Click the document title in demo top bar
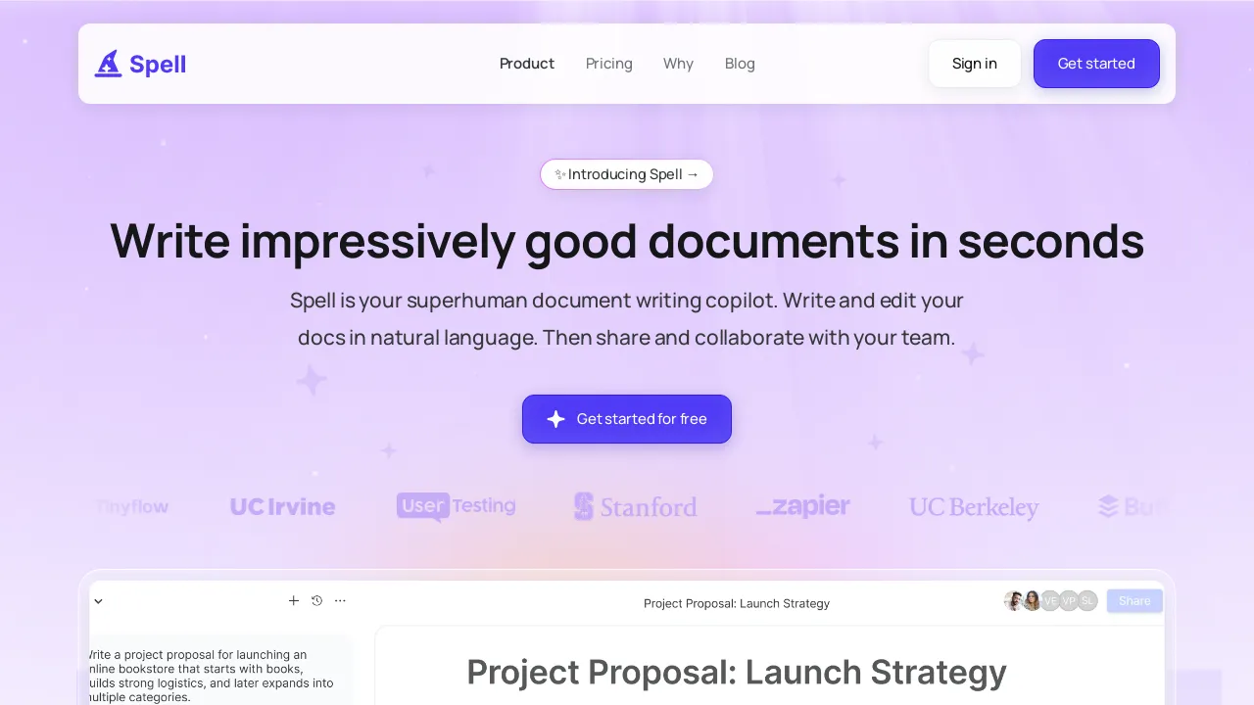1254x705 pixels. coord(737,603)
